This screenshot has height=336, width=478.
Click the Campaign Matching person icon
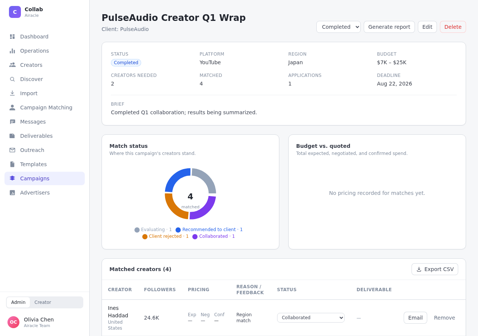coord(12,108)
